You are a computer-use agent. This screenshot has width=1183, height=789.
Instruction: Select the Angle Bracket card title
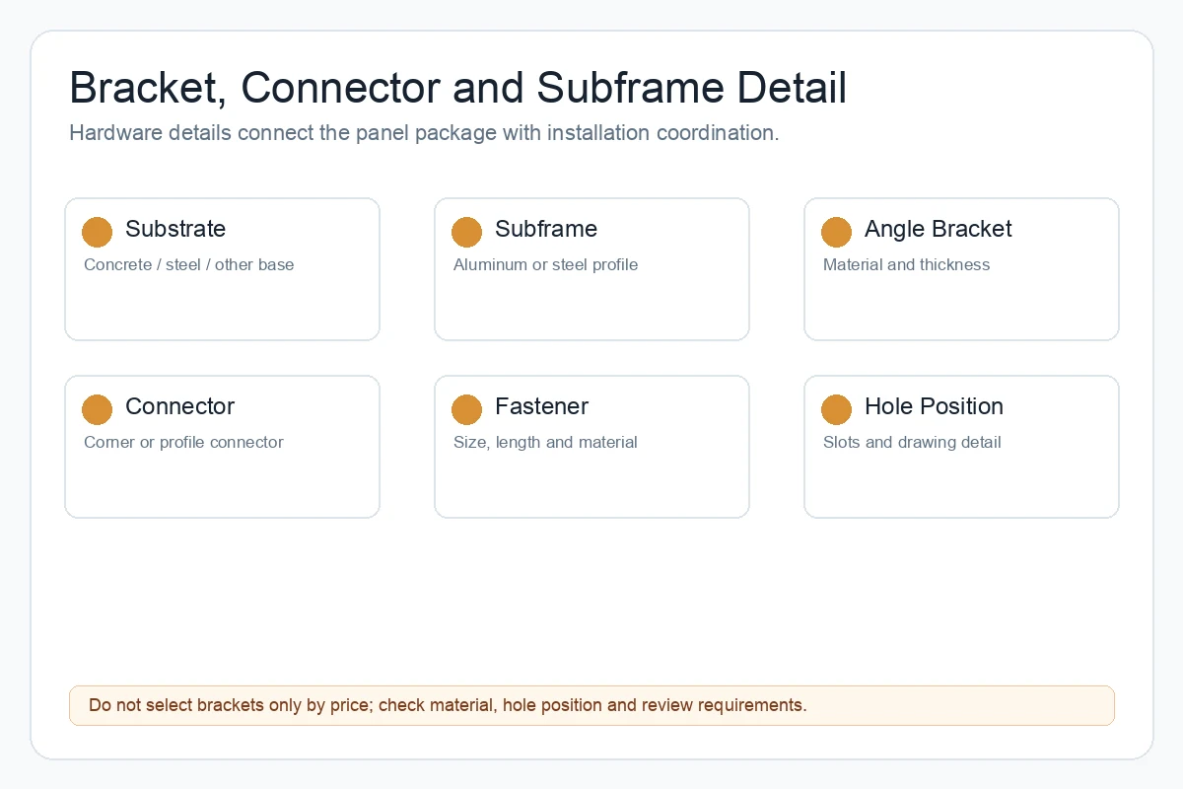coord(939,229)
